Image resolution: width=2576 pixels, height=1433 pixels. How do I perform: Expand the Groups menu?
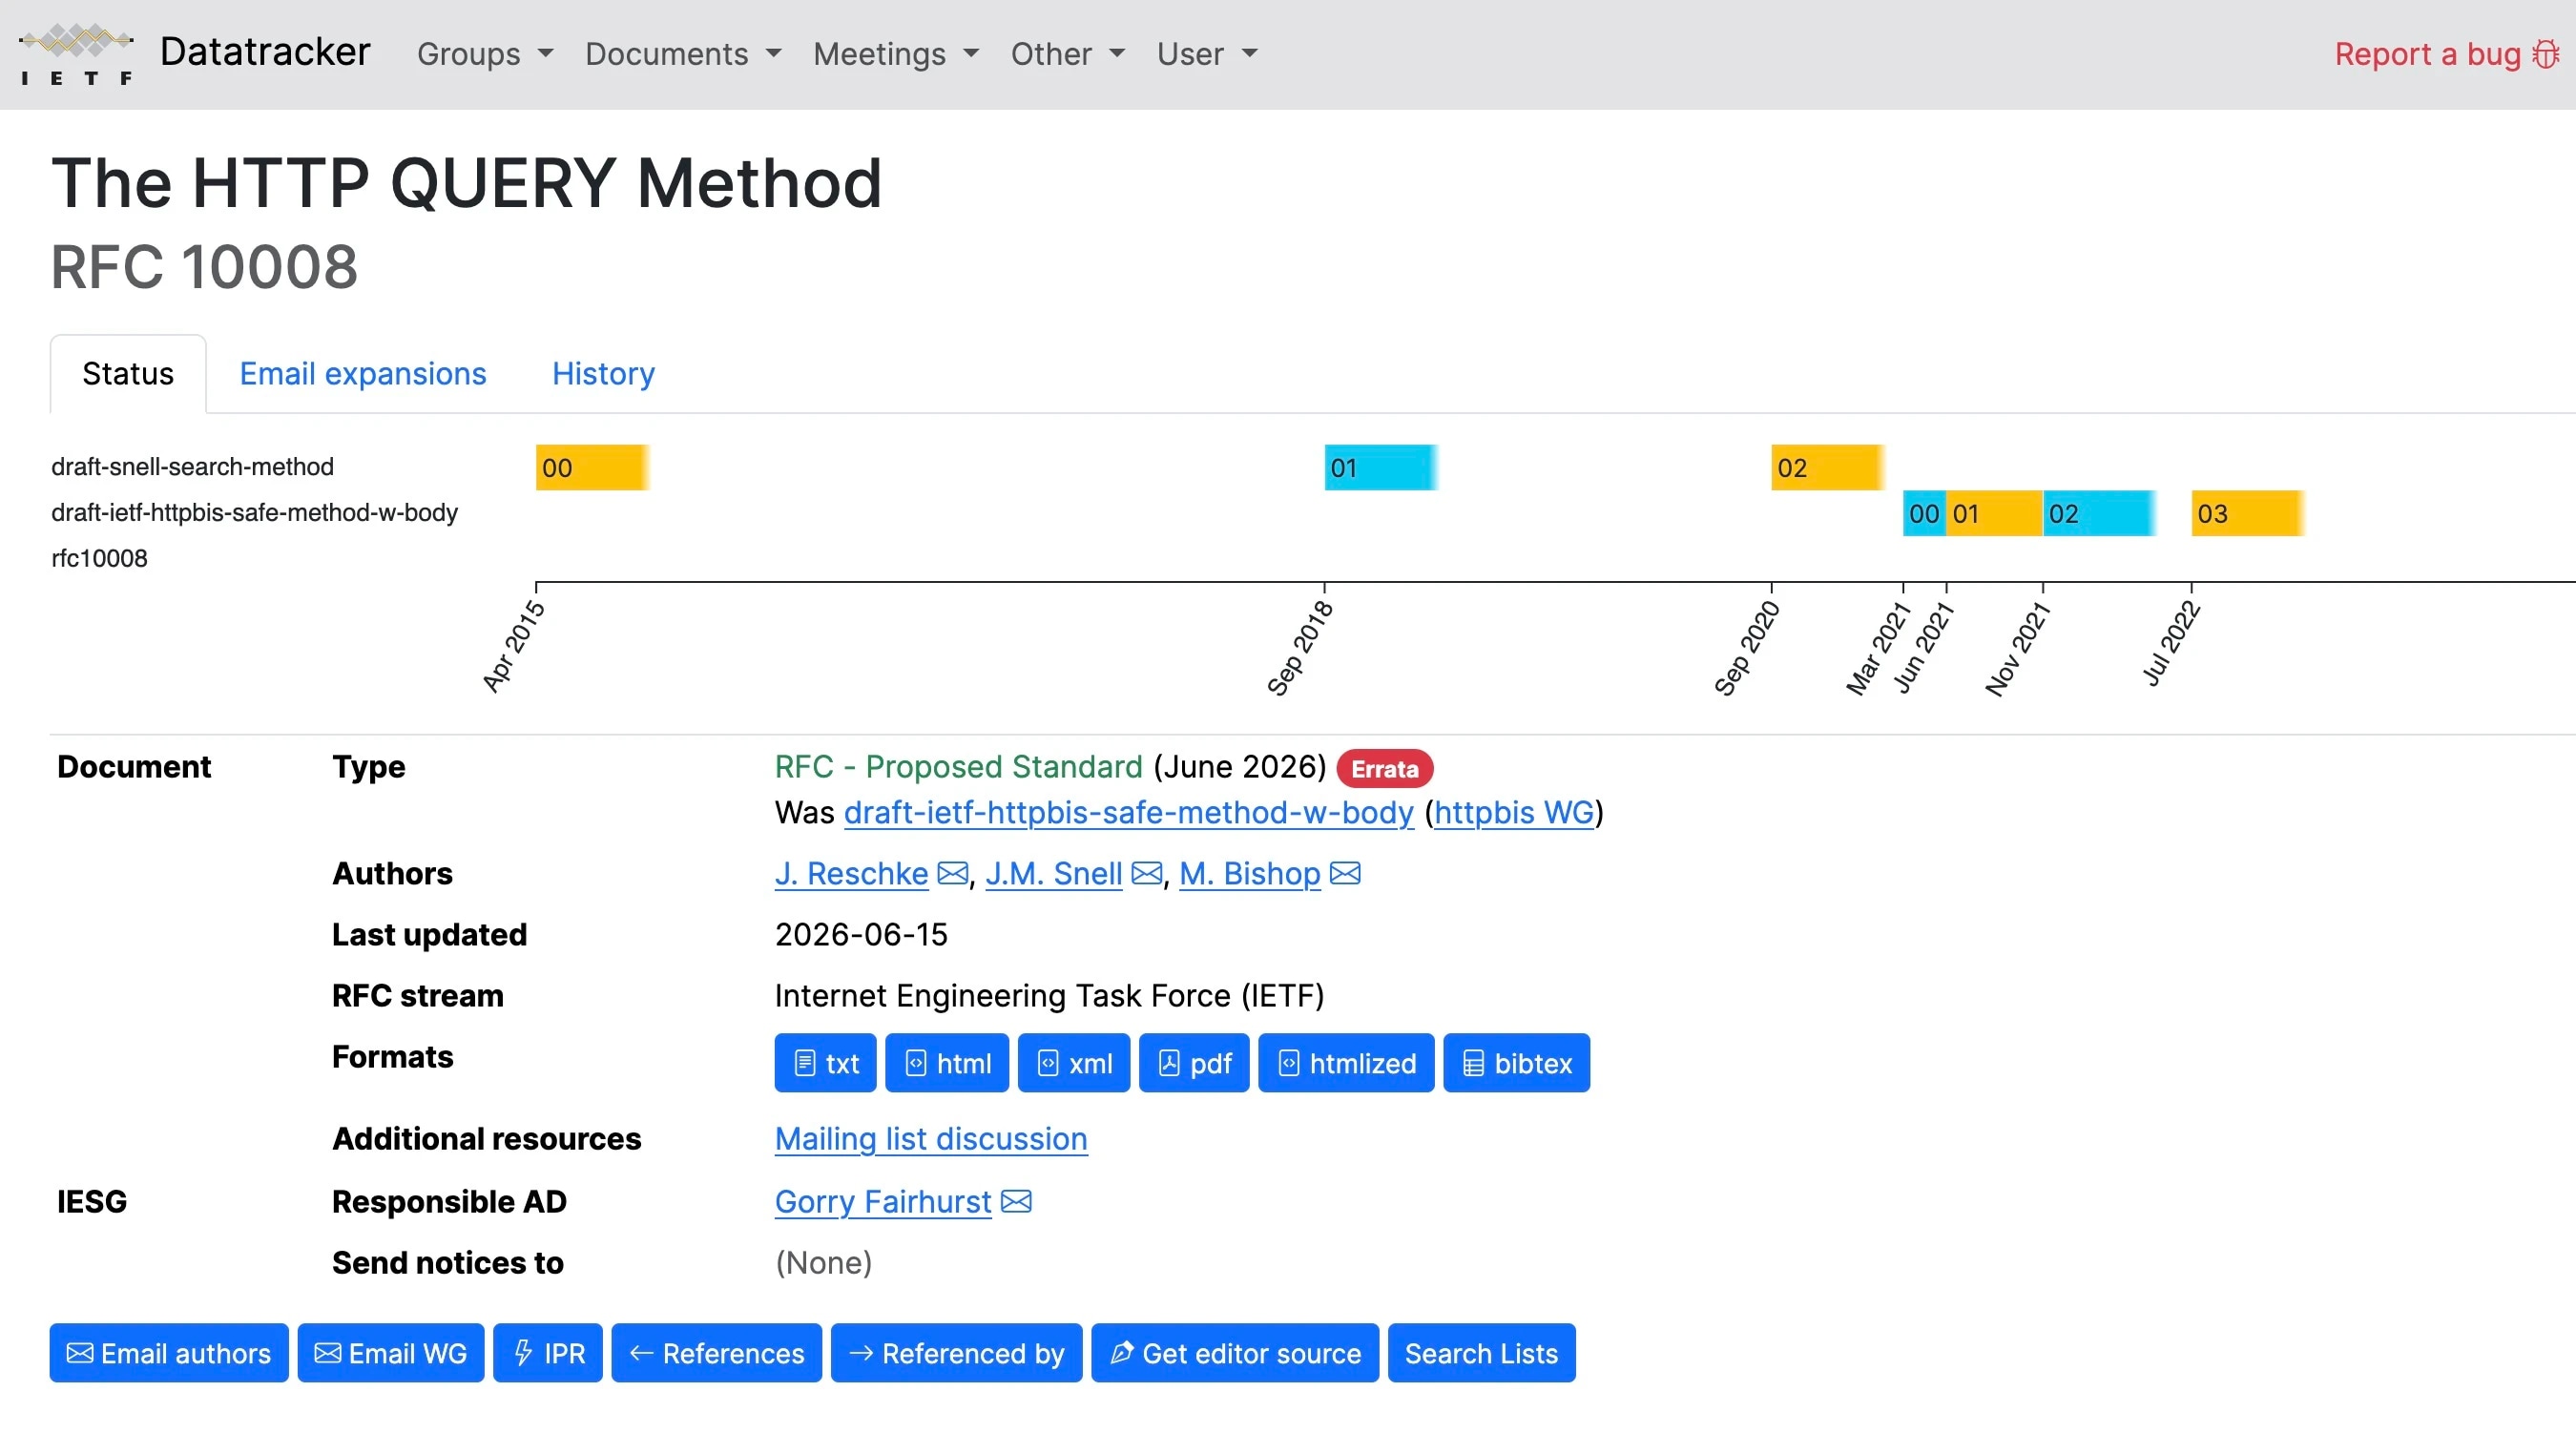pyautogui.click(x=485, y=54)
